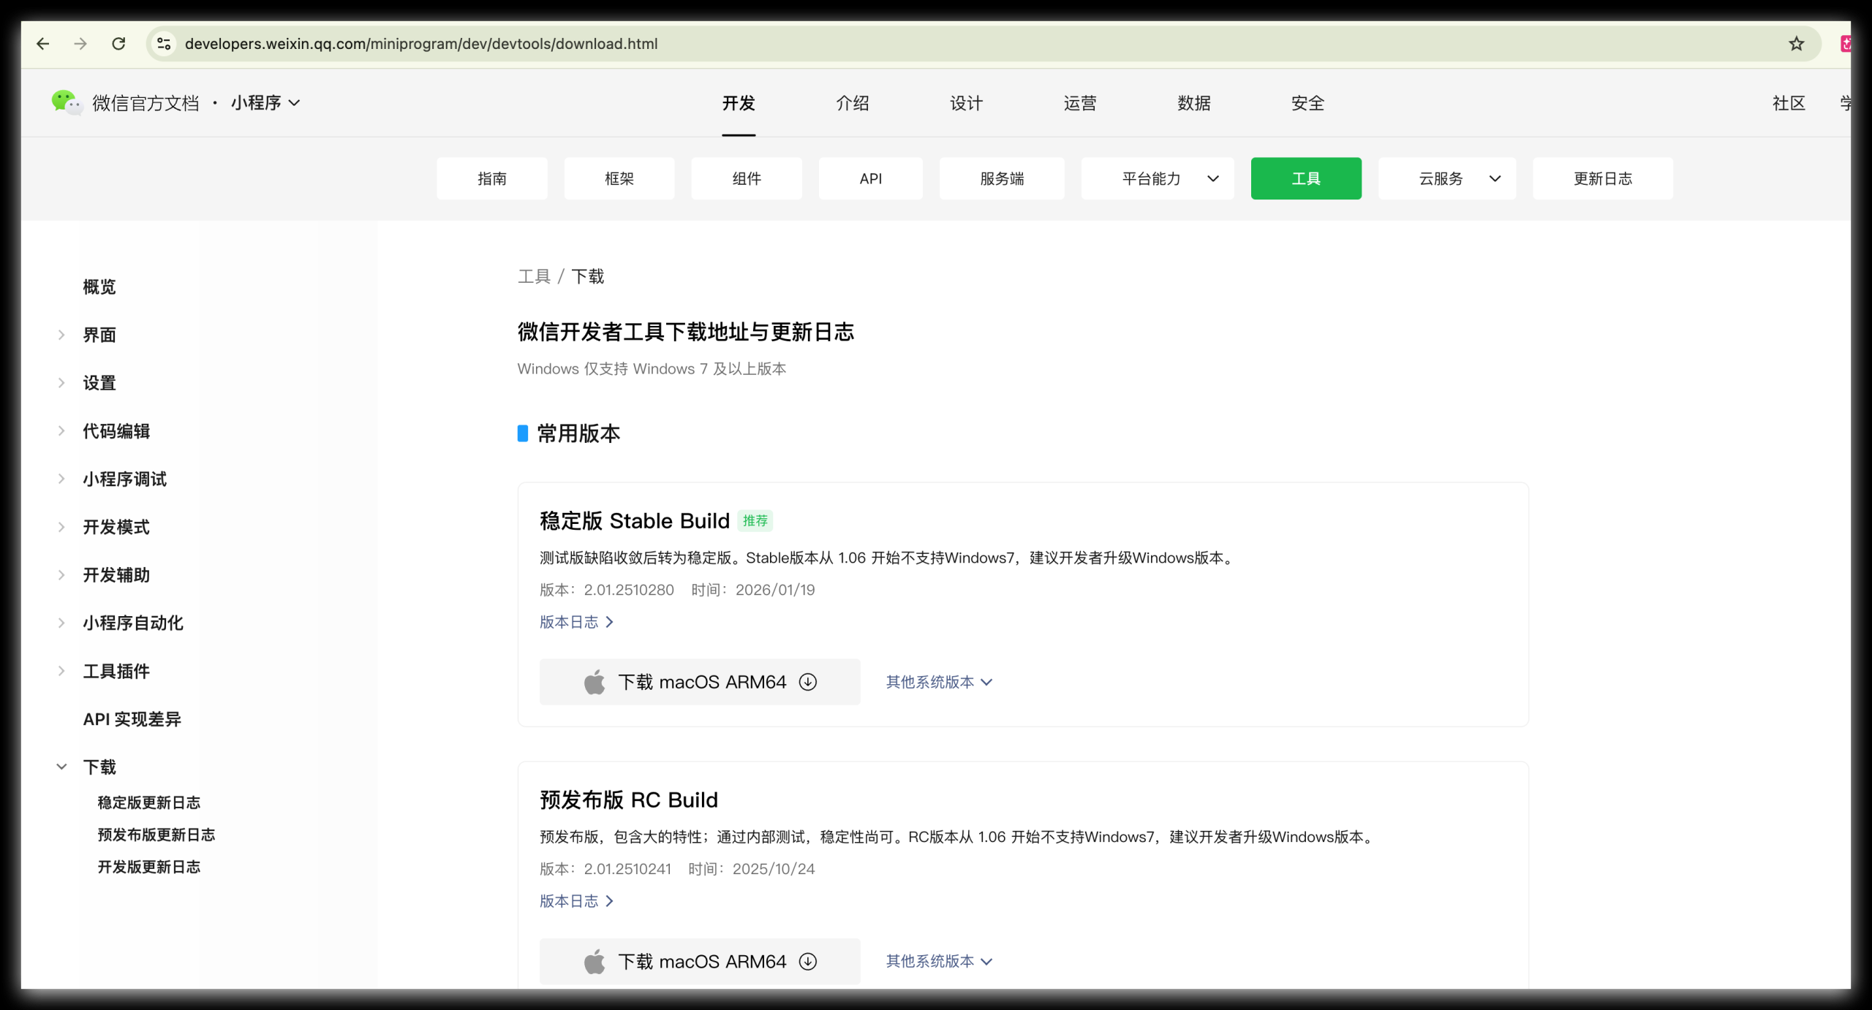Click download circle icon for Stable Build
The image size is (1872, 1010).
808,682
